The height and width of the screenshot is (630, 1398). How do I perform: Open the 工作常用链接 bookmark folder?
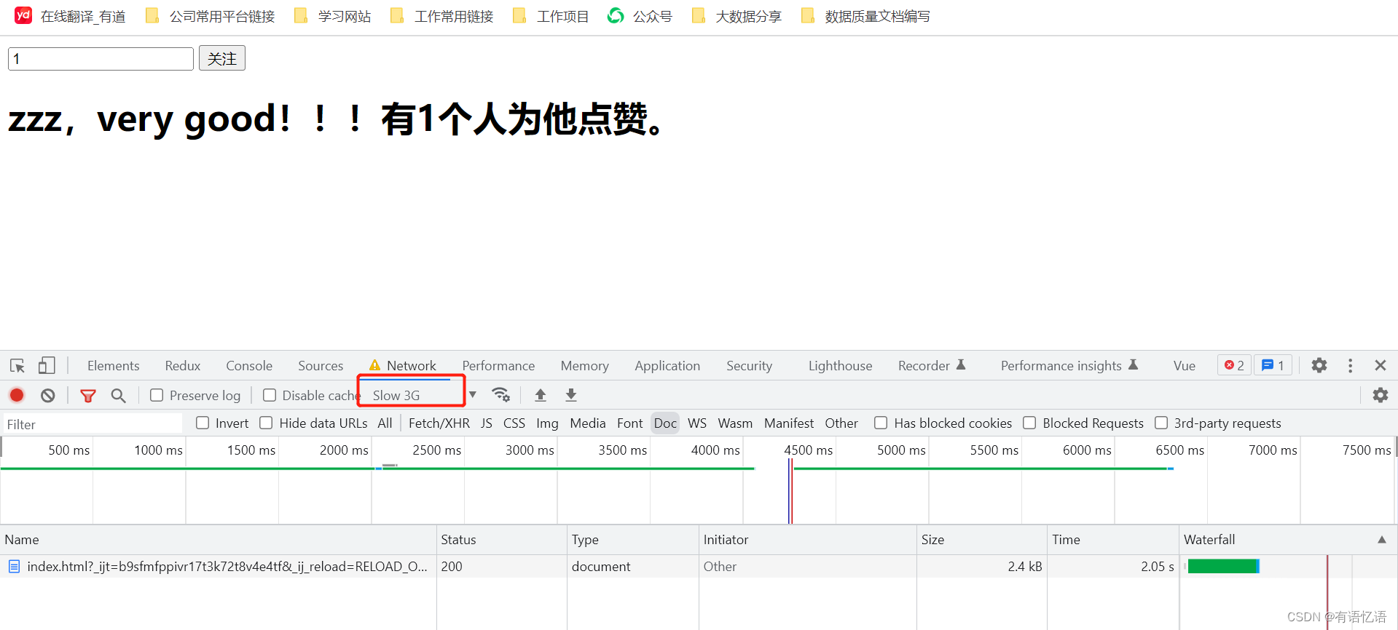click(x=442, y=16)
